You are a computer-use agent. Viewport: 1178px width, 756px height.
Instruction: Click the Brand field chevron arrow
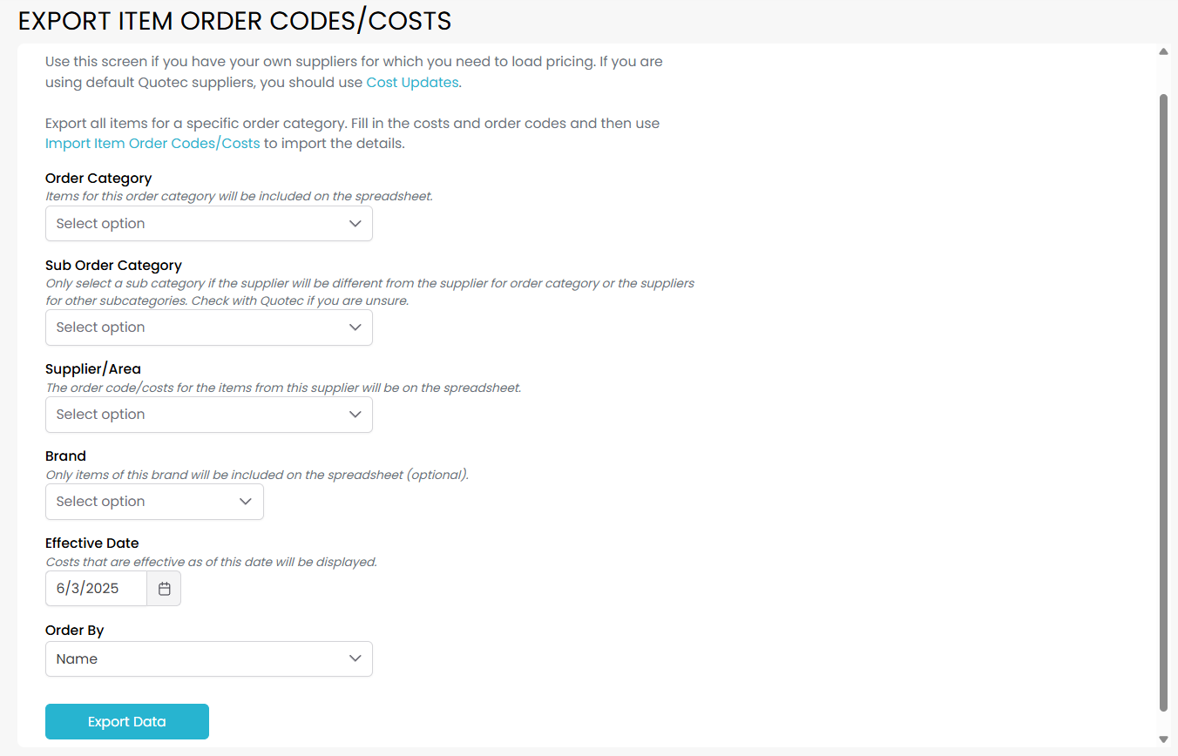[246, 502]
